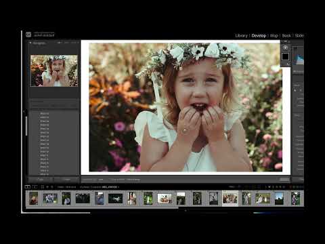Click the Develop module tab
This screenshot has width=325, height=244.
(x=259, y=36)
